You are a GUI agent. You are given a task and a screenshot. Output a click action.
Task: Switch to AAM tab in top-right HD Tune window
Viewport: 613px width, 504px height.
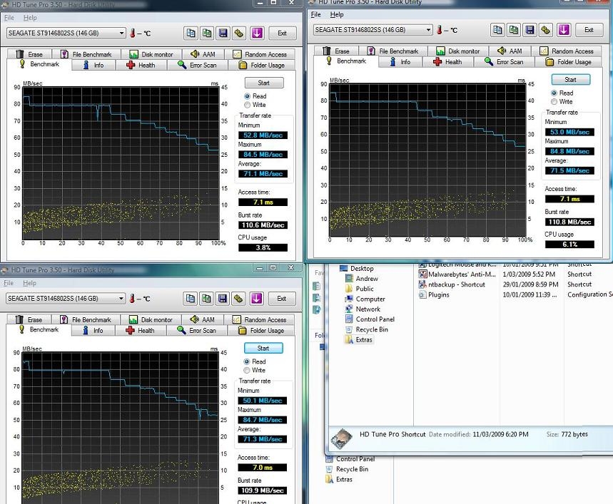510,51
